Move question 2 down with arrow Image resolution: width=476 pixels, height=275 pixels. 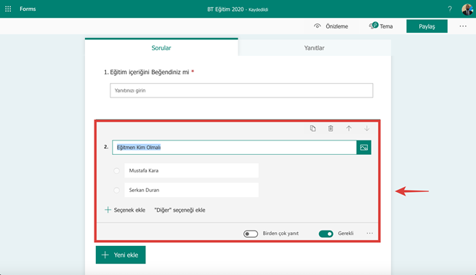pyautogui.click(x=367, y=129)
